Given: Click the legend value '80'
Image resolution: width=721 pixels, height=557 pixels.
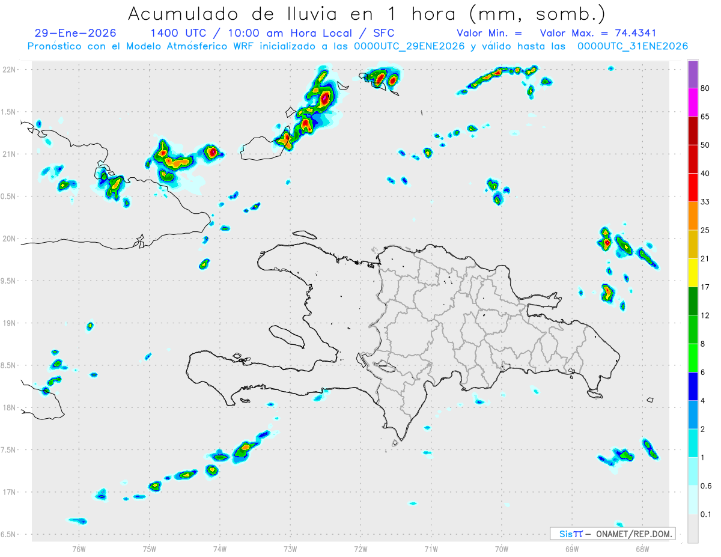Looking at the screenshot, I should pyautogui.click(x=705, y=89).
